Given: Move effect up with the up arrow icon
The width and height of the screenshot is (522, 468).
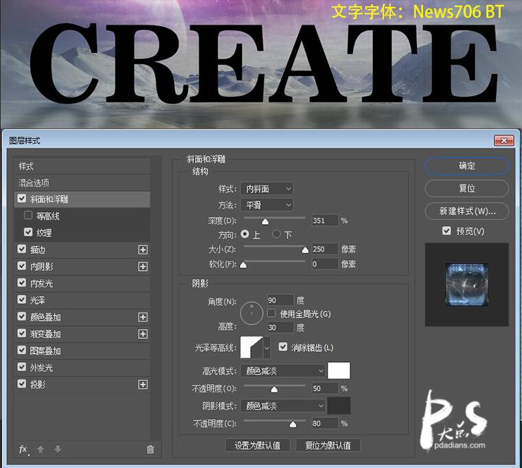Looking at the screenshot, I should pos(41,449).
